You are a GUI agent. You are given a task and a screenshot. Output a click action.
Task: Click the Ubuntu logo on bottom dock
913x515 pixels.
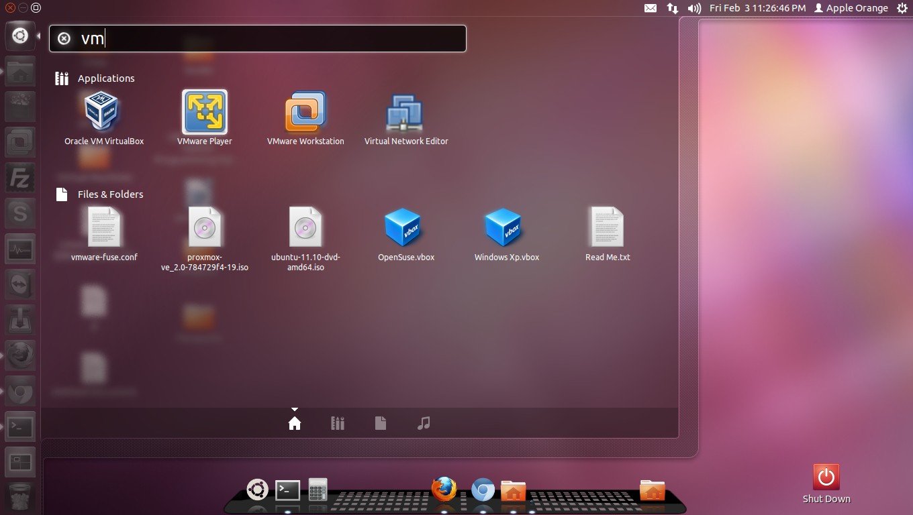pos(257,490)
